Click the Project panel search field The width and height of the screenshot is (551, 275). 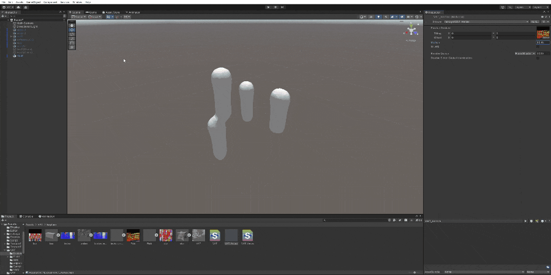[355, 220]
